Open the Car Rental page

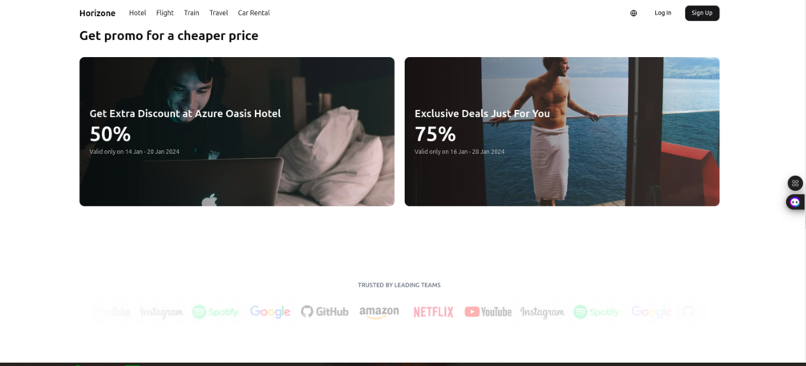(x=254, y=13)
